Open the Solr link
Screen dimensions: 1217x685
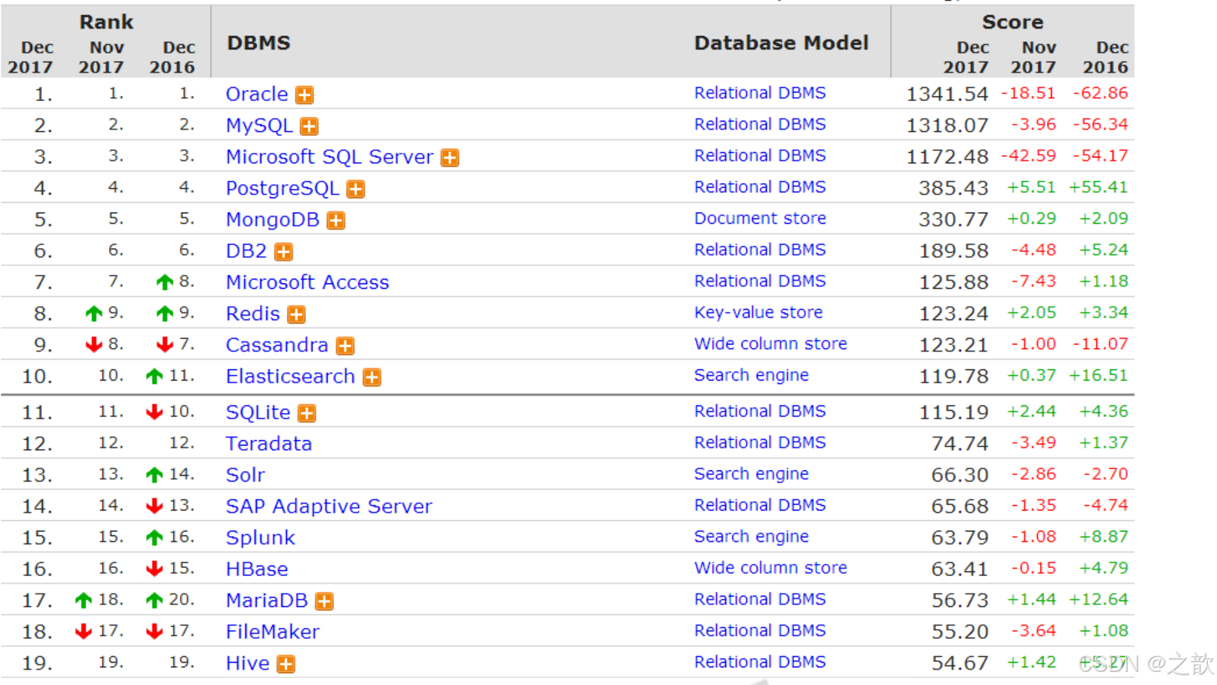(245, 475)
